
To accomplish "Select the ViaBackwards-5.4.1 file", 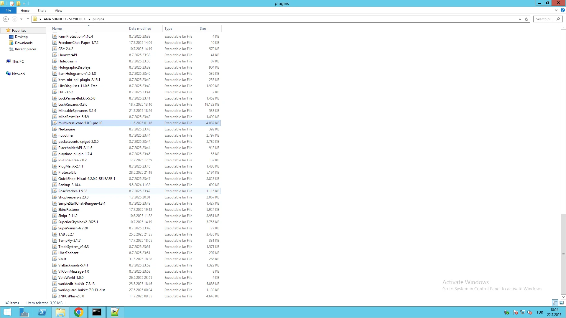I will click(136, 265).
